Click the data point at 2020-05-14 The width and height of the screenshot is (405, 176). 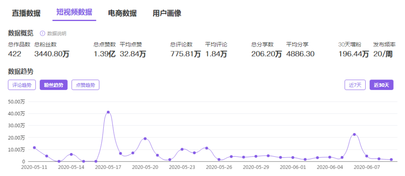tap(71, 154)
